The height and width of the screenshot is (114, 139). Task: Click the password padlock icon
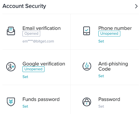coord(87,102)
